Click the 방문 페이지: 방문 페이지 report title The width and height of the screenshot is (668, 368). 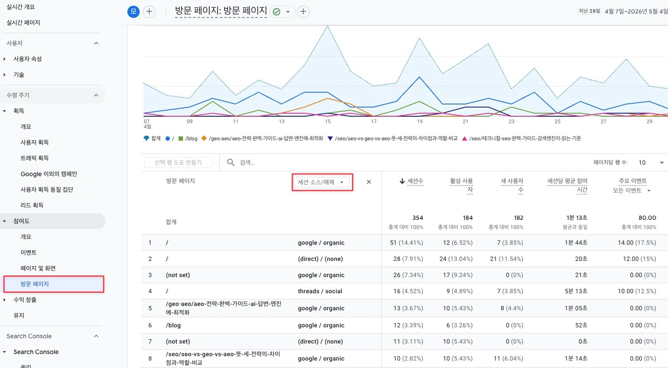pos(221,11)
